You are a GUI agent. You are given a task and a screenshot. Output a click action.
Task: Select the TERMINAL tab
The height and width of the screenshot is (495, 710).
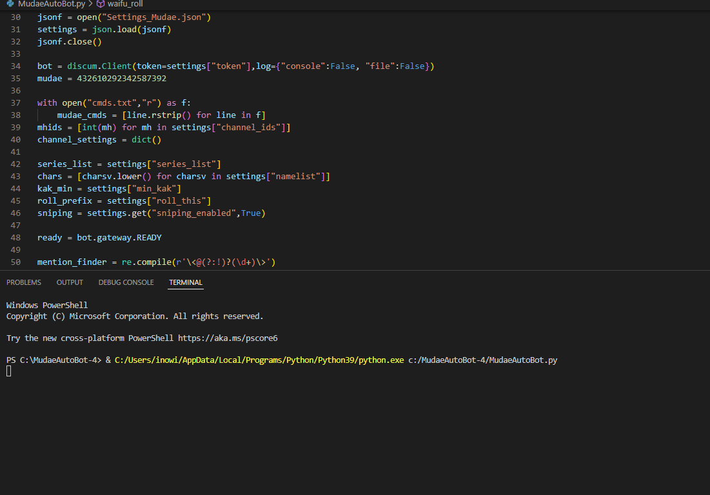pyautogui.click(x=186, y=282)
